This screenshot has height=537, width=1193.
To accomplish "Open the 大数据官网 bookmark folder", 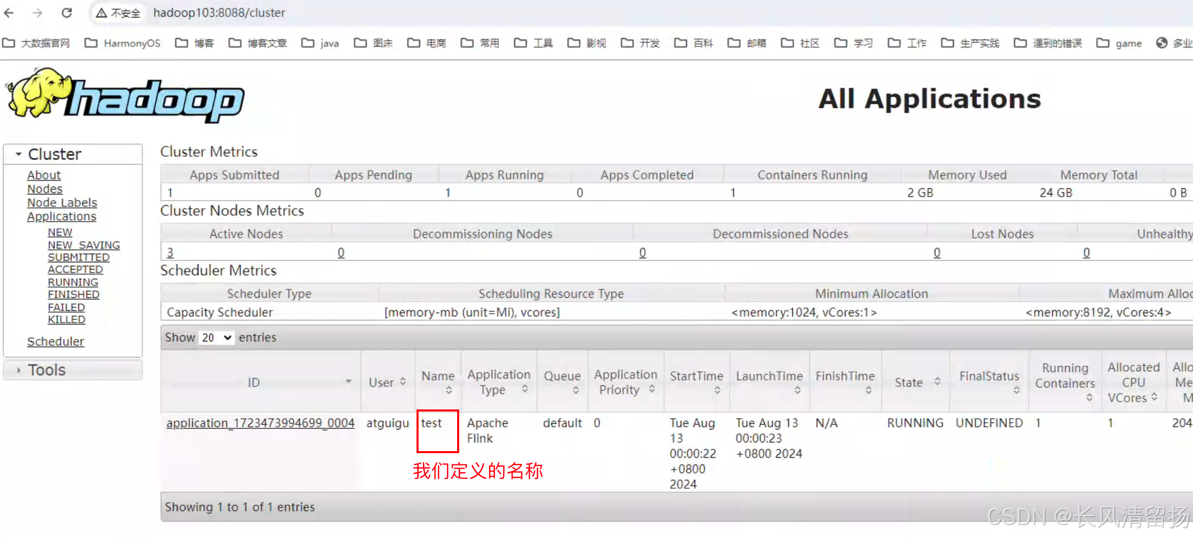I will 36,43.
